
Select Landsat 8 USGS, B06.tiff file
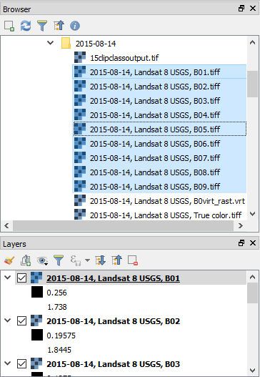(x=159, y=144)
